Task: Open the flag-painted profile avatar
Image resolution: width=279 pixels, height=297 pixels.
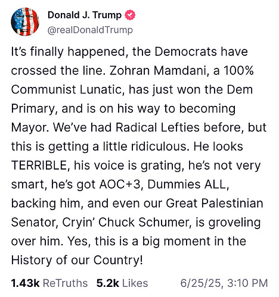Action: coord(25,22)
